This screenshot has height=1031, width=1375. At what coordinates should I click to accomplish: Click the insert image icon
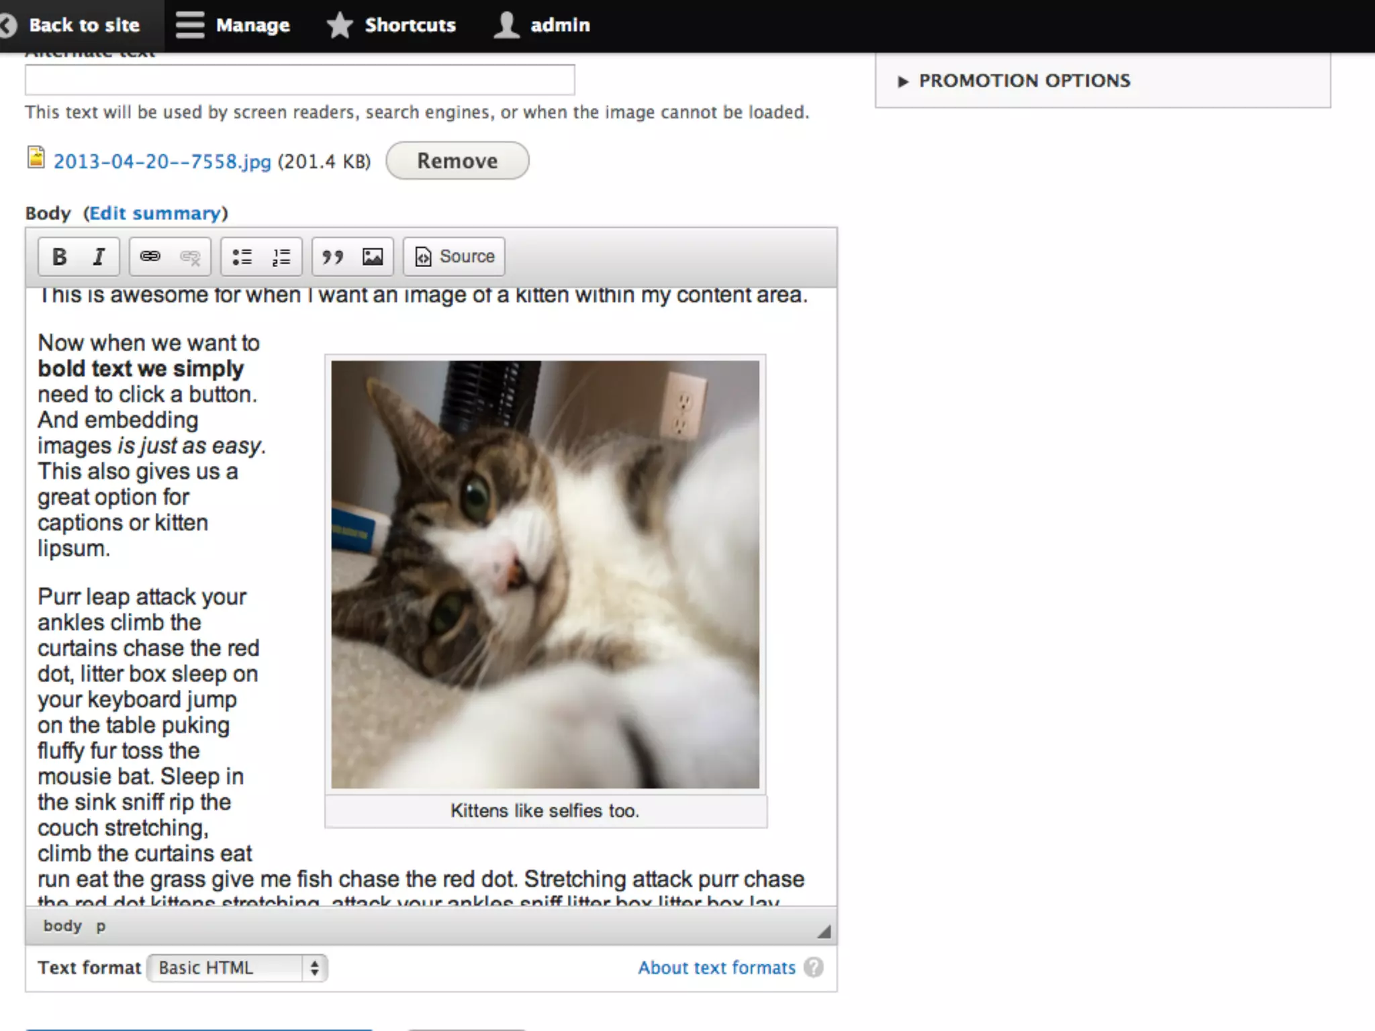point(373,256)
